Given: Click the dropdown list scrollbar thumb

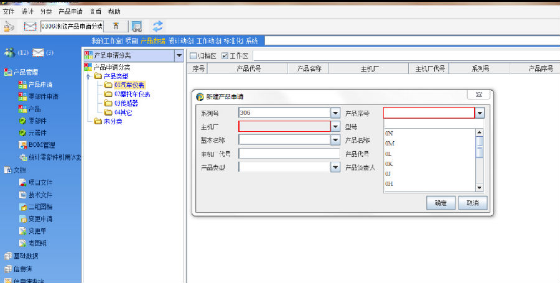Looking at the screenshot, I should tap(479, 146).
